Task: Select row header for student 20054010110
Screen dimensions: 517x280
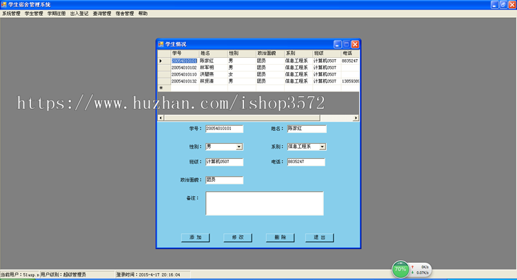Action: (164, 74)
